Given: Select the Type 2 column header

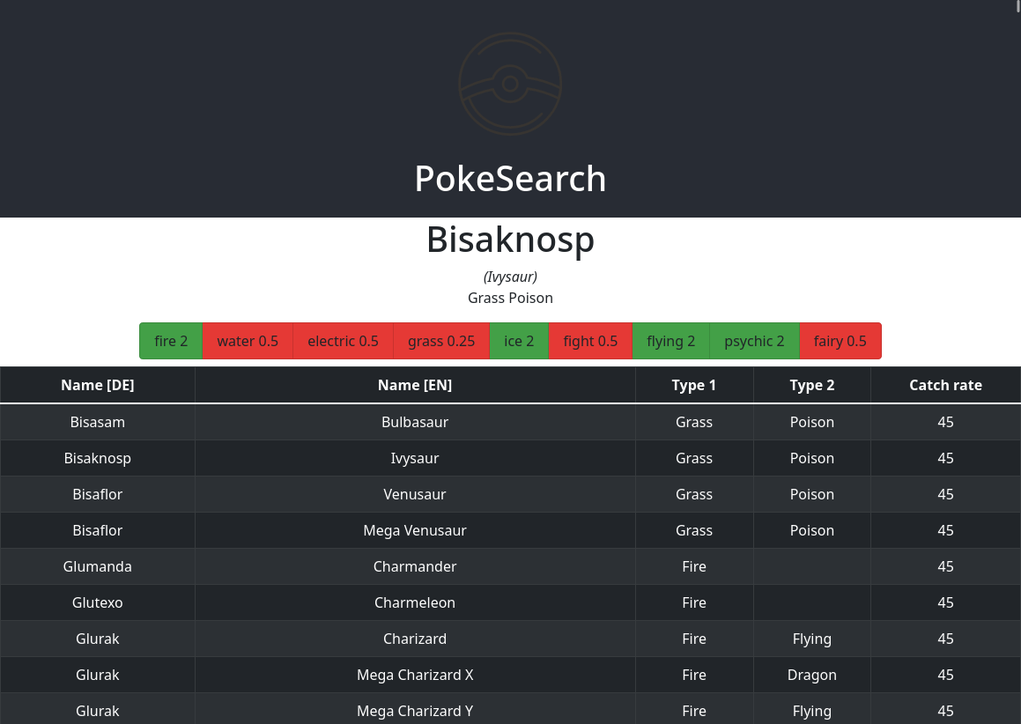Looking at the screenshot, I should tap(812, 386).
